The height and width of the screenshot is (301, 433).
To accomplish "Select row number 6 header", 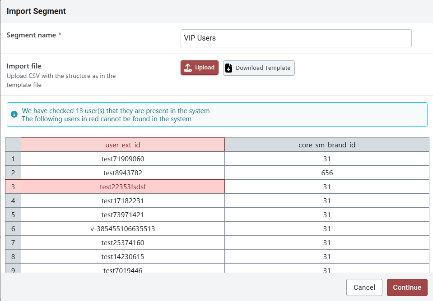I will [x=13, y=228].
